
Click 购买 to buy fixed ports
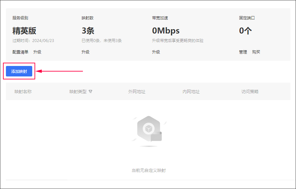point(256,52)
